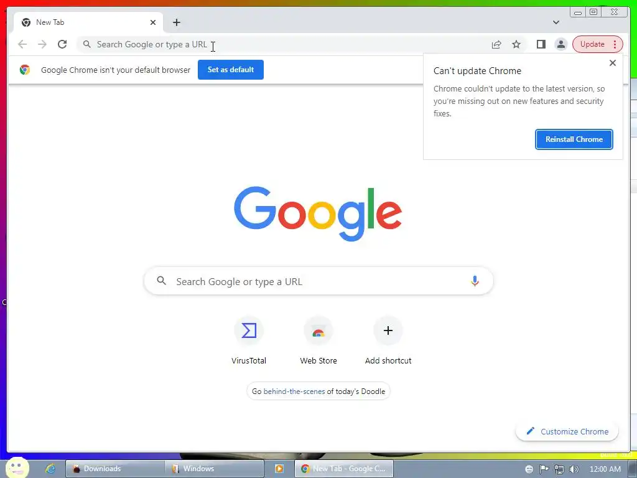Image resolution: width=637 pixels, height=478 pixels.
Task: Open the VirusTotal shortcut
Action: (249, 340)
